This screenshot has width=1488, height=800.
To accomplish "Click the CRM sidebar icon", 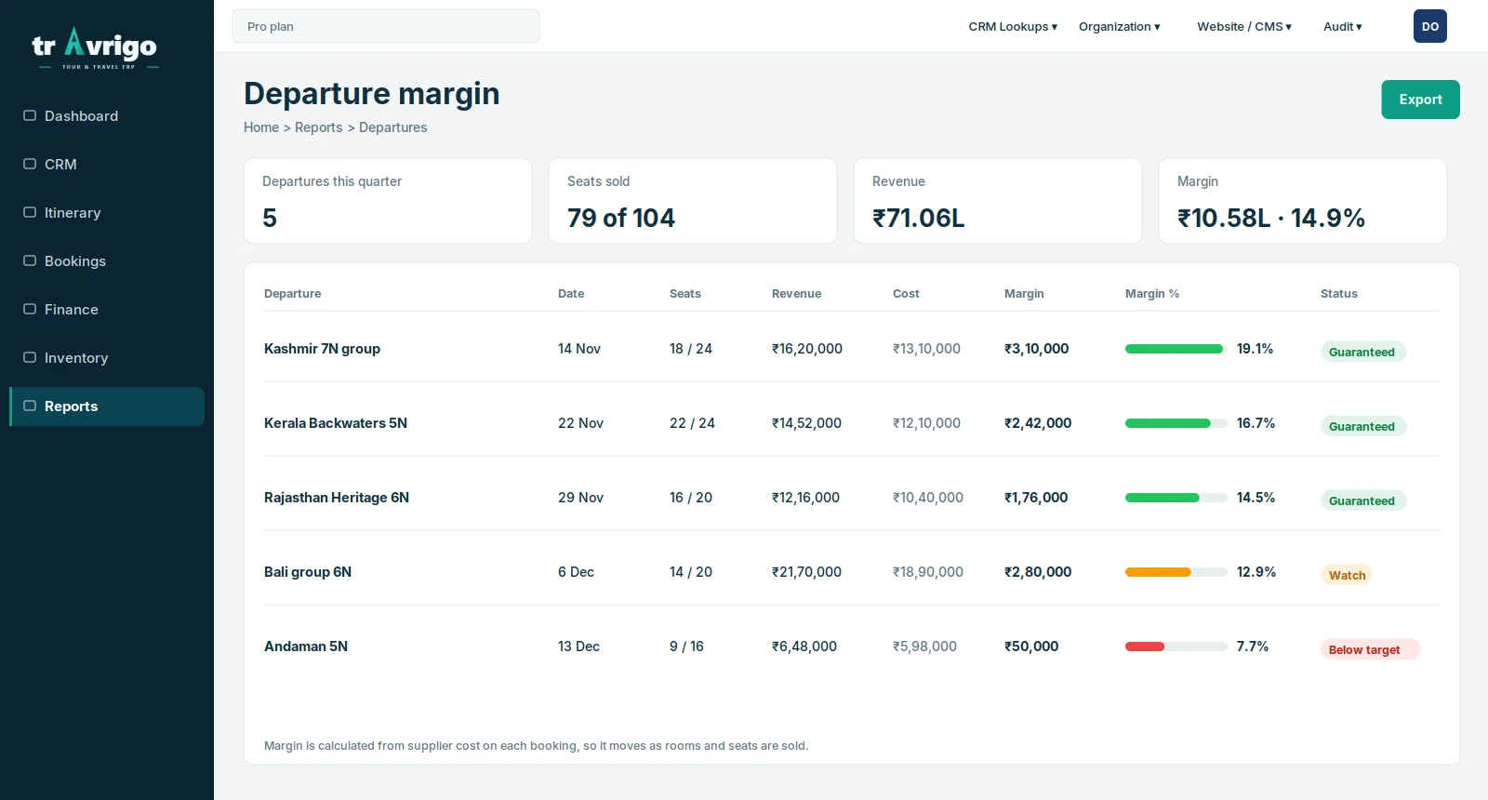I will (30, 164).
